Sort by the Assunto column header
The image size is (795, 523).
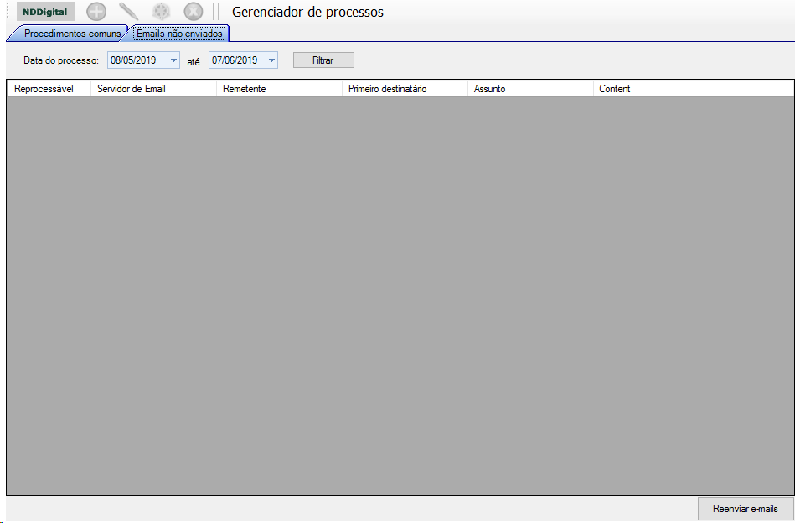[529, 89]
